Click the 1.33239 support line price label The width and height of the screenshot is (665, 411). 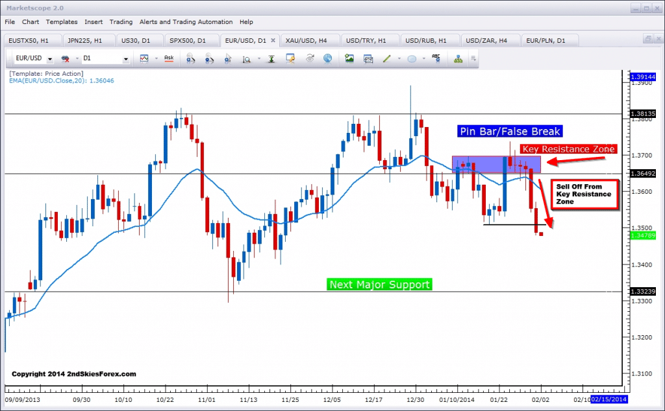click(643, 292)
